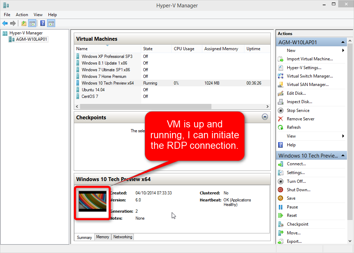Screen dimensions: 354x253
Task: Click the VM Settings icon in Actions
Action: tap(281, 173)
